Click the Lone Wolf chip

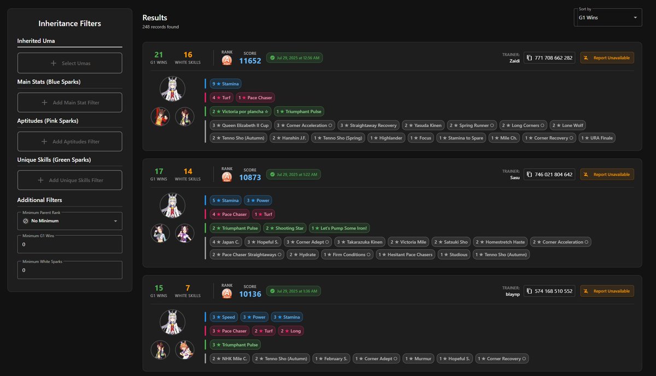coord(568,125)
